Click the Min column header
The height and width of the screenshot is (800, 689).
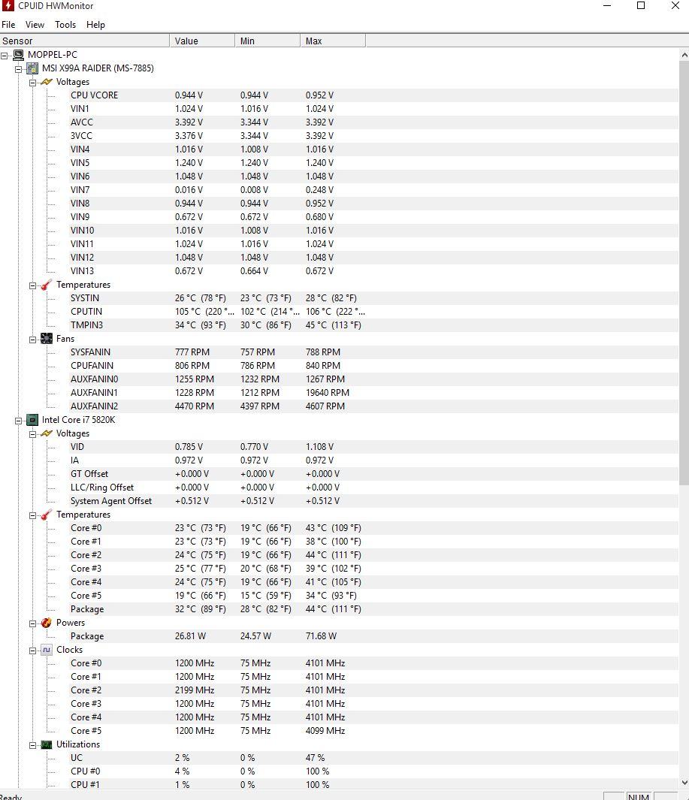click(267, 41)
